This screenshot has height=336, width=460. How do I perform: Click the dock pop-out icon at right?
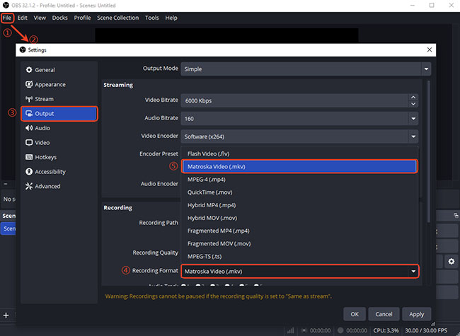point(456,216)
